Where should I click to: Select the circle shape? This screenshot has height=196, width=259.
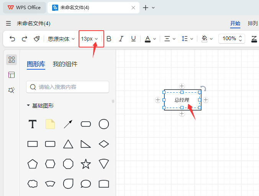(104, 124)
